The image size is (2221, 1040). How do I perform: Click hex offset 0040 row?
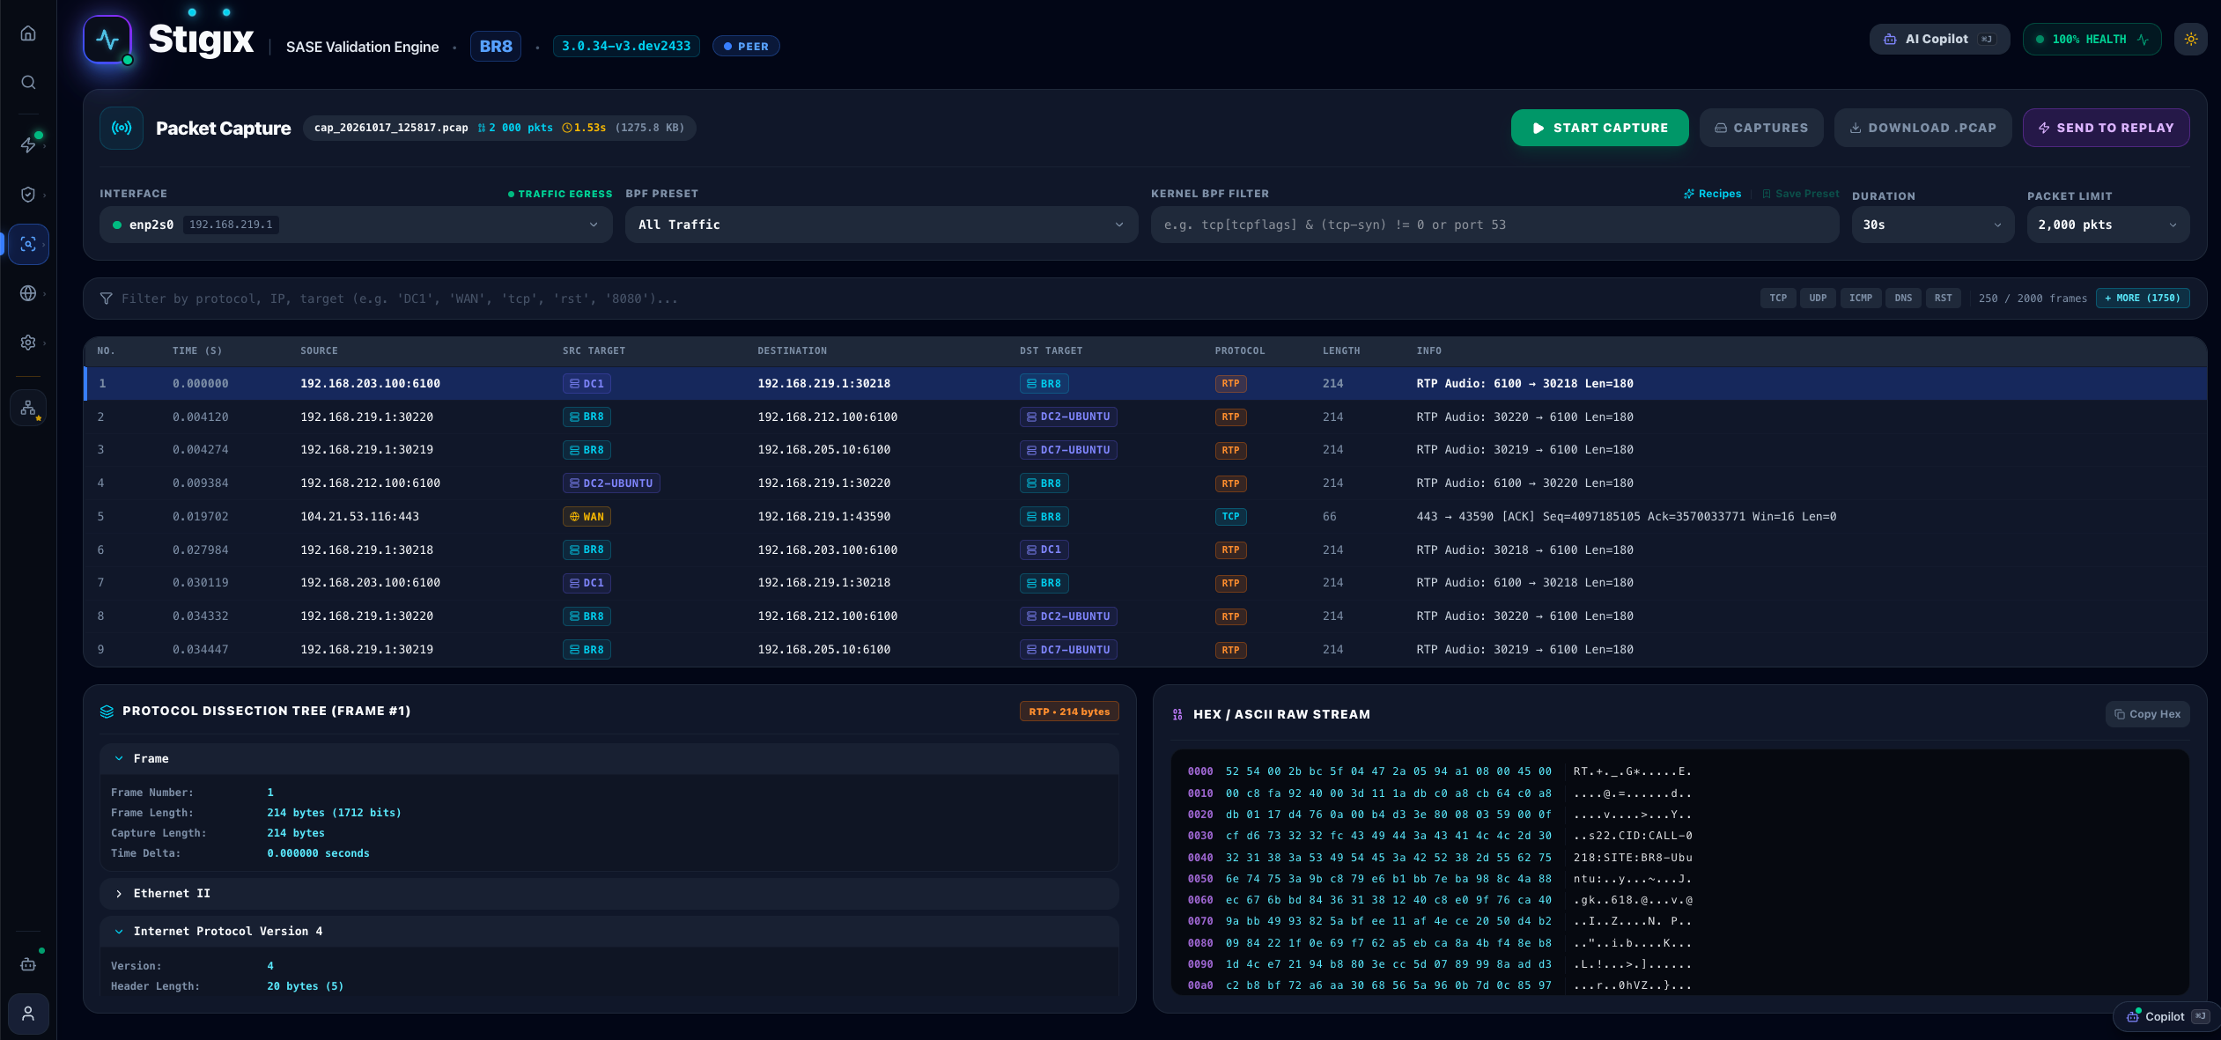pyautogui.click(x=1440, y=858)
